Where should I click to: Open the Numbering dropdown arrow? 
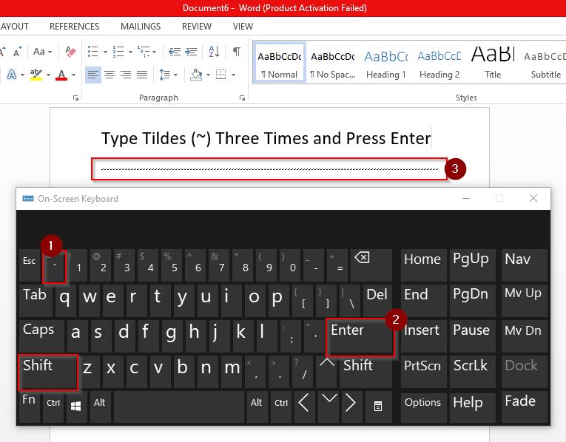click(130, 52)
